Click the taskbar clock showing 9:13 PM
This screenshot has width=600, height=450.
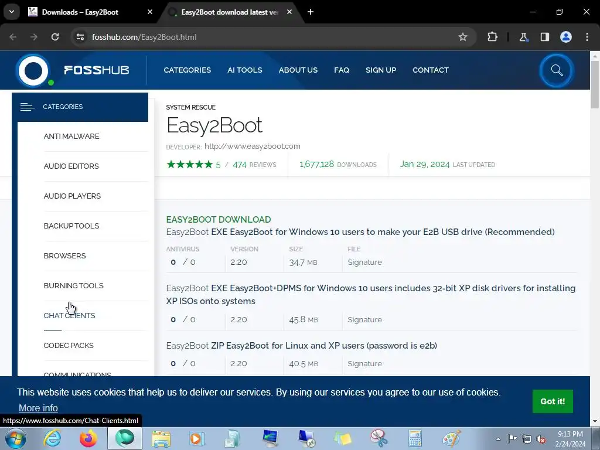(x=570, y=439)
